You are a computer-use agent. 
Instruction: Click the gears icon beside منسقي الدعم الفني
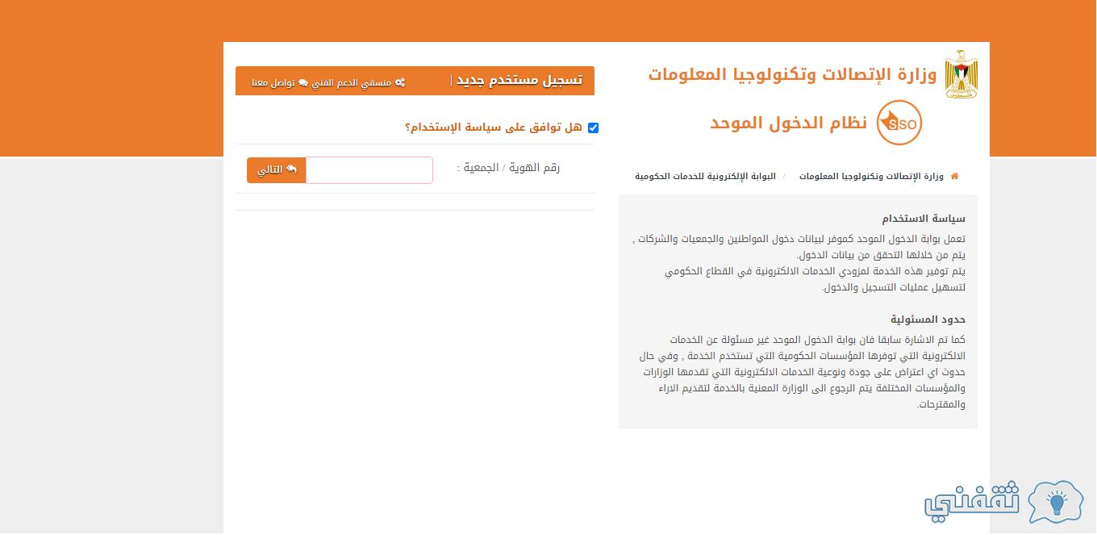click(400, 82)
